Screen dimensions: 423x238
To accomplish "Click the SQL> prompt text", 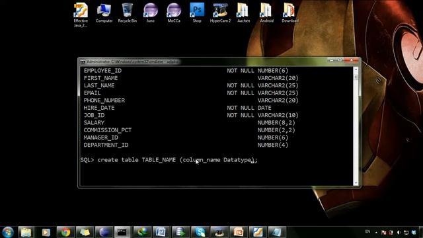I will [87, 160].
